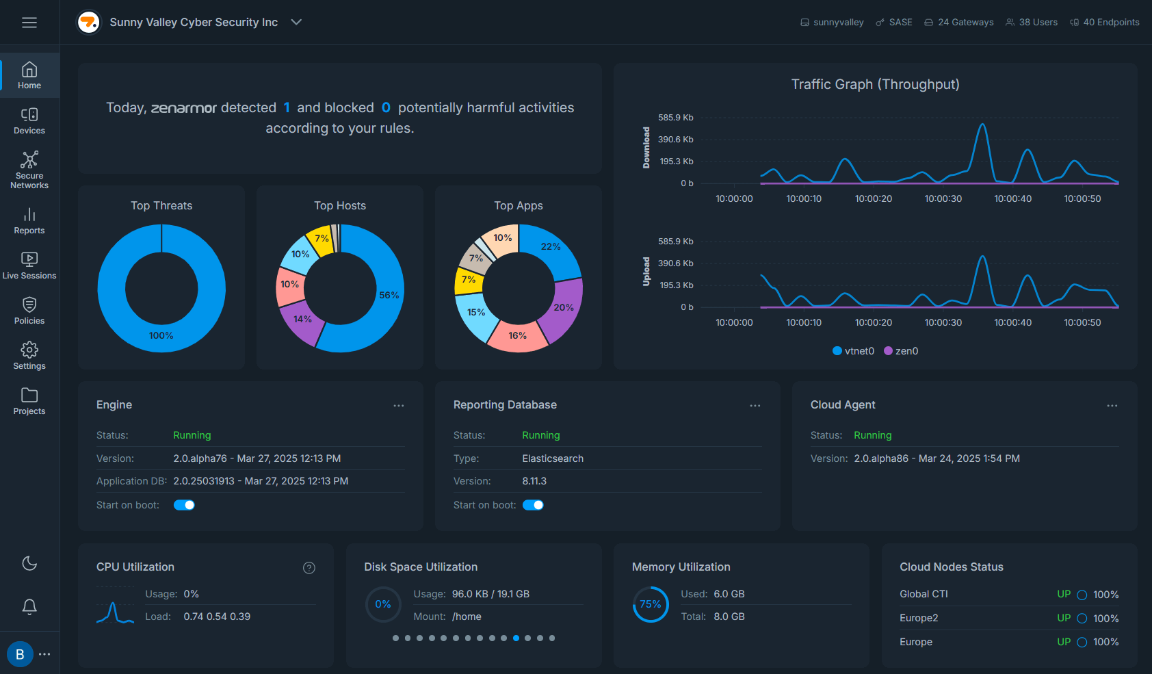Click CPU Utilization help icon

309,568
